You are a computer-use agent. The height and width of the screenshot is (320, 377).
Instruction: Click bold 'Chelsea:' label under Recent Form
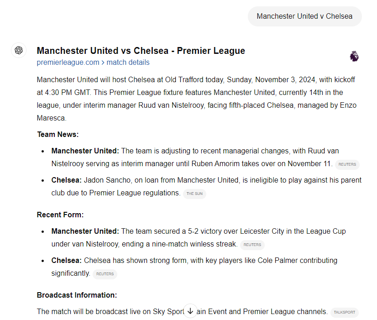[x=67, y=261]
